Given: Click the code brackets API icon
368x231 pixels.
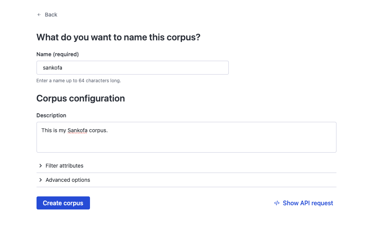Looking at the screenshot, I should [x=276, y=203].
